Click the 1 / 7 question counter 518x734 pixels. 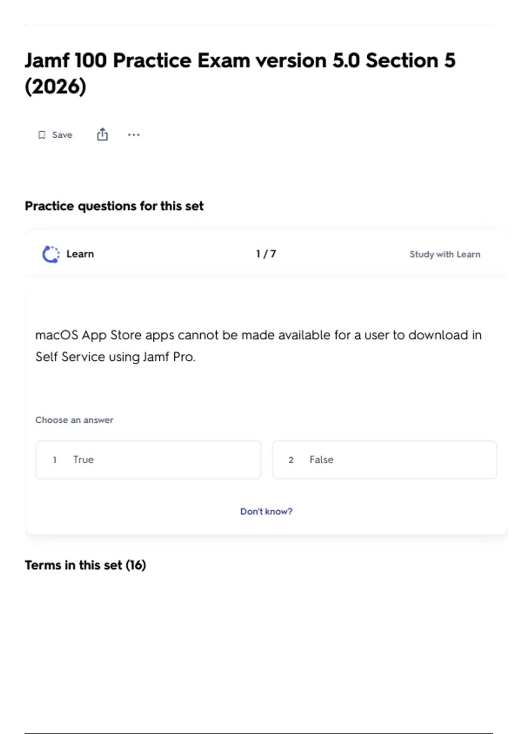point(266,254)
